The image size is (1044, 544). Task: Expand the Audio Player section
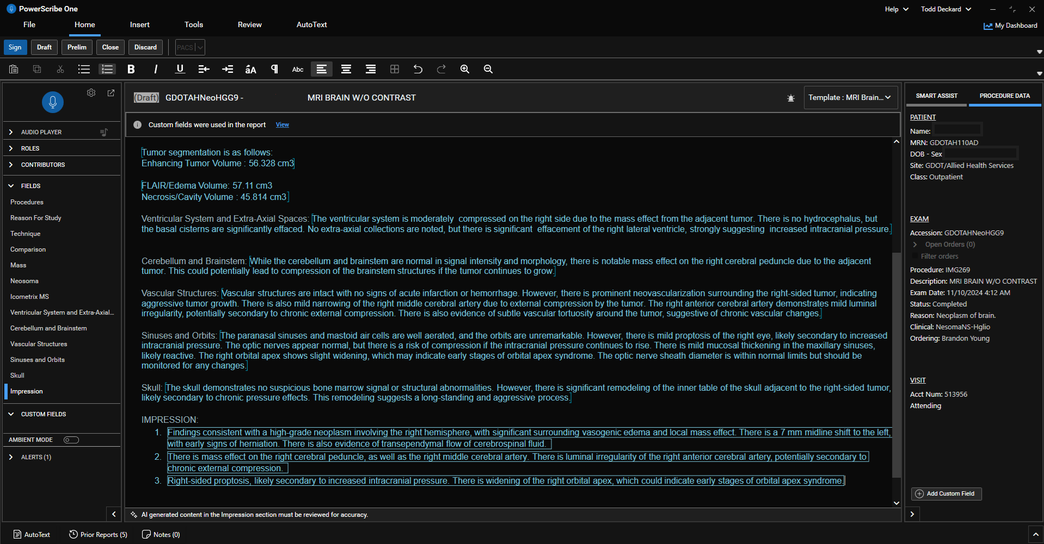11,132
